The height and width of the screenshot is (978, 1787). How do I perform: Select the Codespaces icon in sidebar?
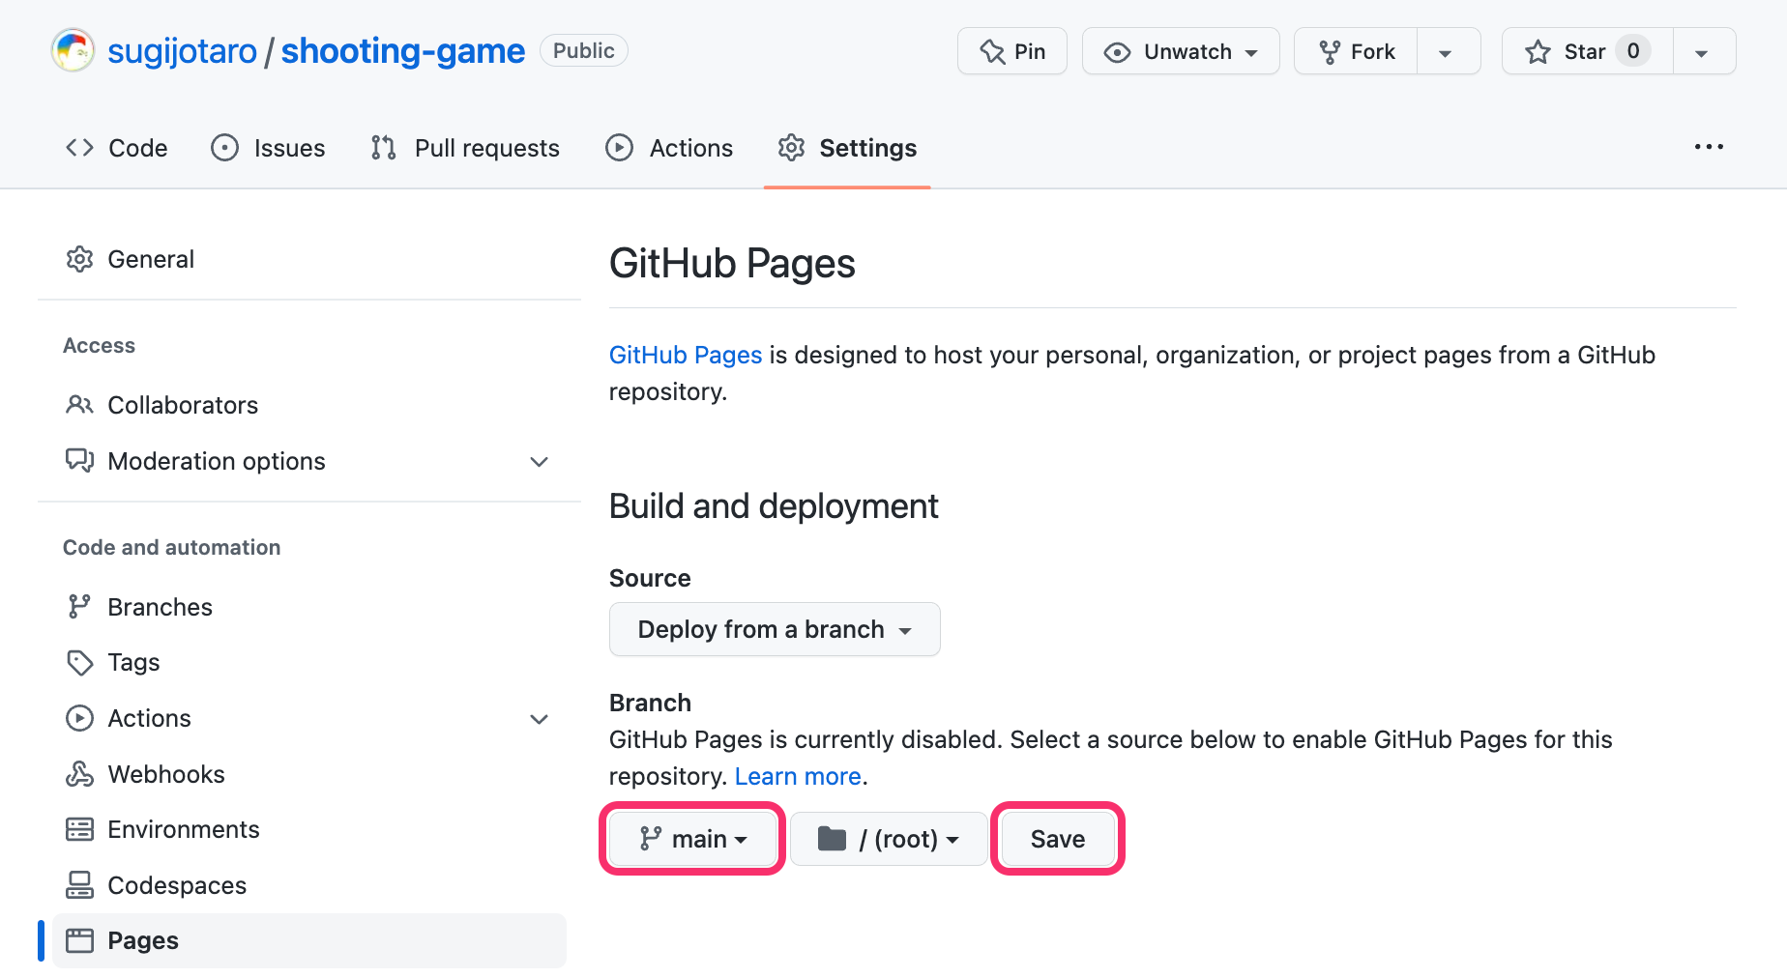(79, 884)
